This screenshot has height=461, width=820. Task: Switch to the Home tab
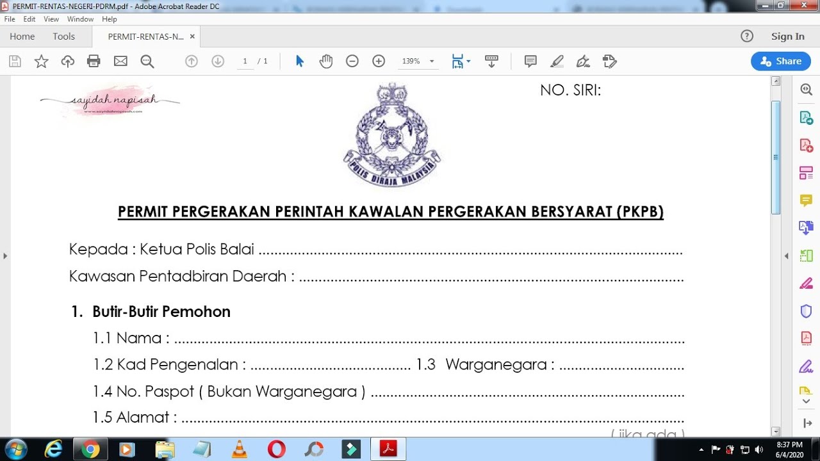[x=22, y=36]
